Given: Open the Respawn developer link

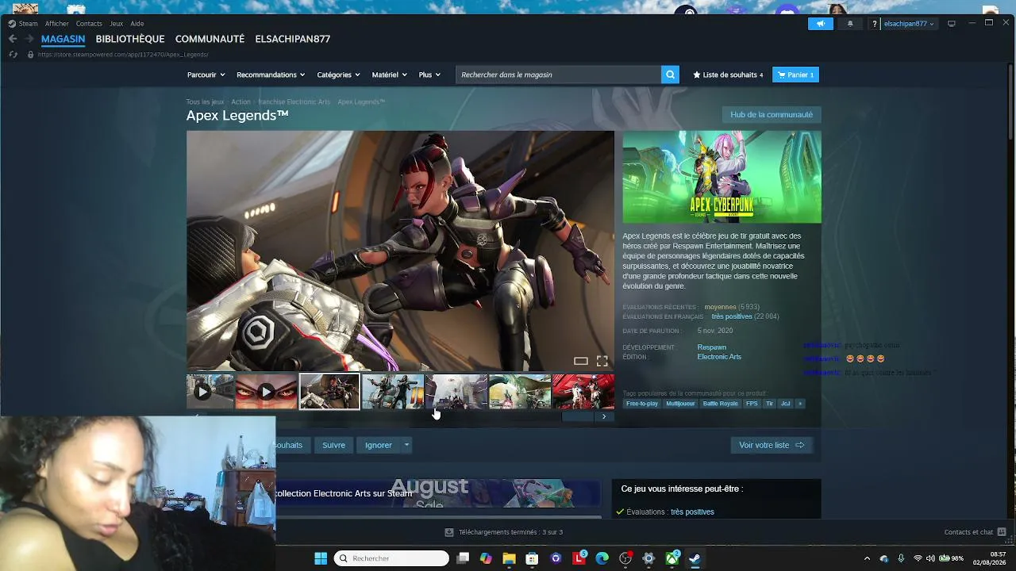Looking at the screenshot, I should click(x=712, y=347).
